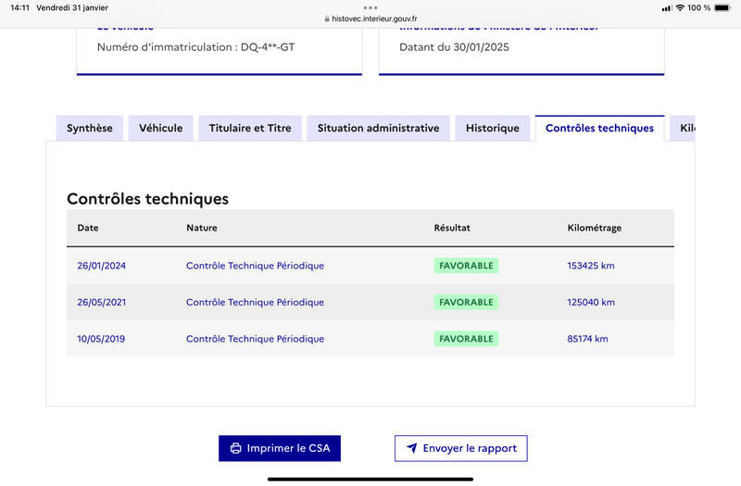Open the Synthèse tab
This screenshot has height=486, width=741.
(x=89, y=128)
